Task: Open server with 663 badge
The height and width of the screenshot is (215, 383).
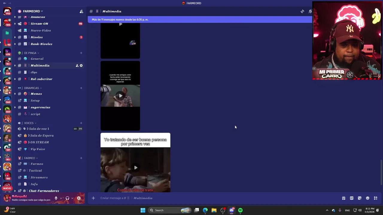Action: [x=7, y=109]
